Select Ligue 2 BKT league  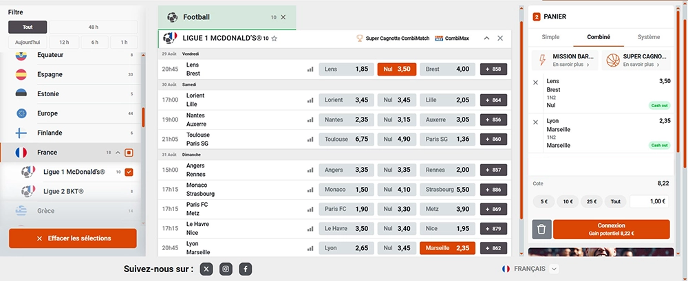(70, 192)
